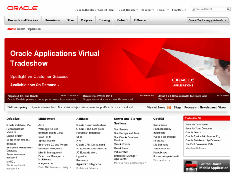This screenshot has height=174, width=233.
Task: Expand 'Podniková řešení' list
Action: pos(87,168)
